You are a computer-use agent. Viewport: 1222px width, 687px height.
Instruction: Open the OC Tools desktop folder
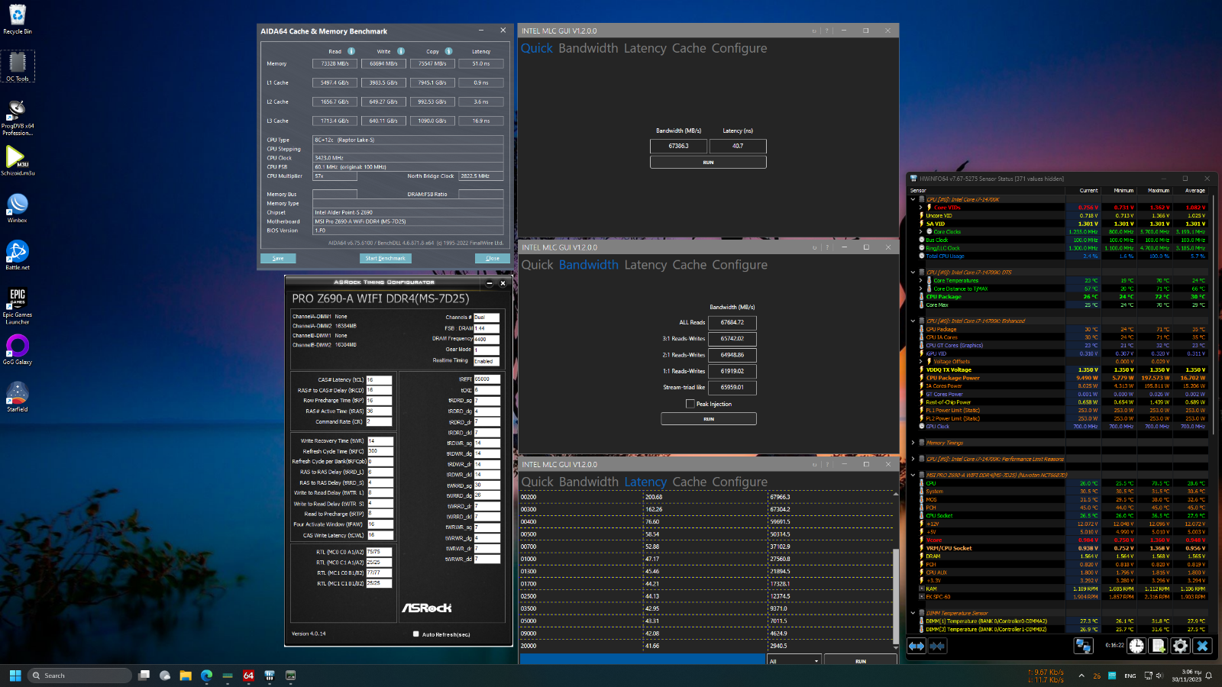pyautogui.click(x=17, y=66)
